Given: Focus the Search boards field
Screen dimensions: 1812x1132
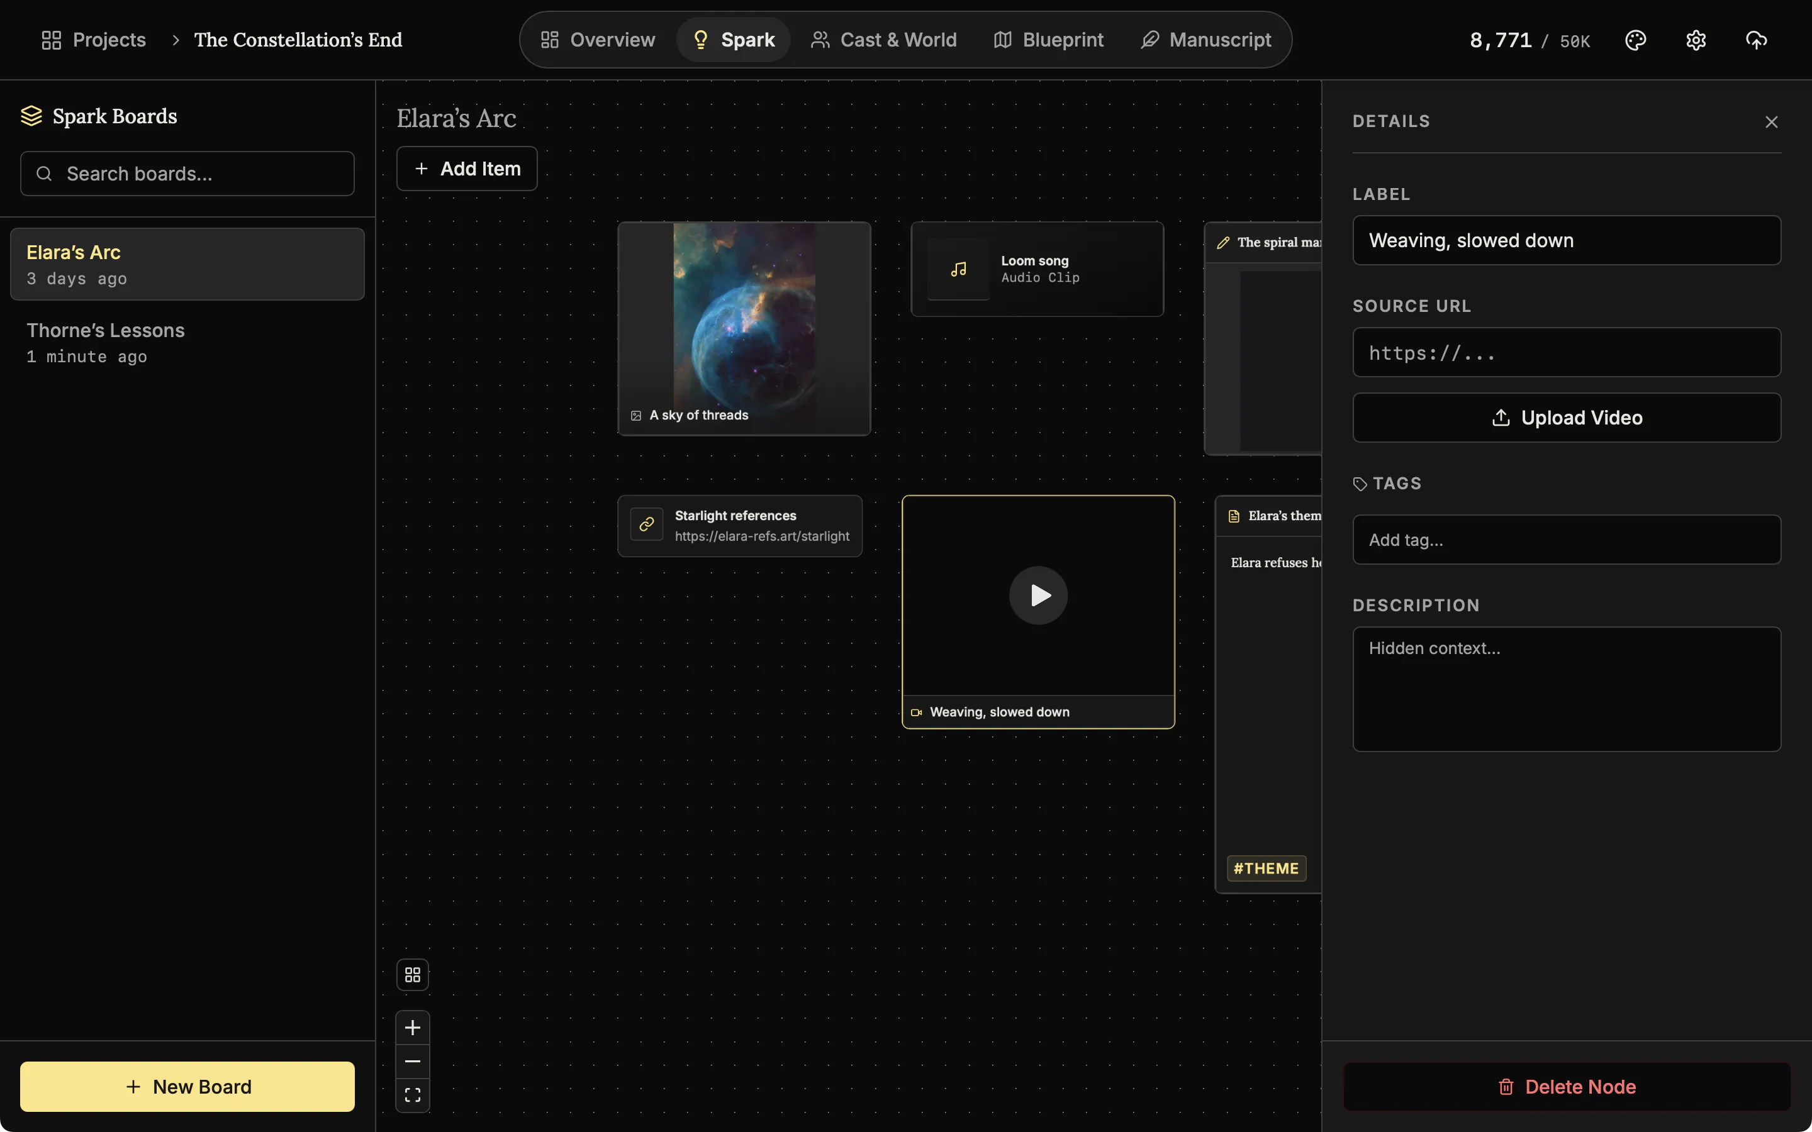Looking at the screenshot, I should 187,174.
